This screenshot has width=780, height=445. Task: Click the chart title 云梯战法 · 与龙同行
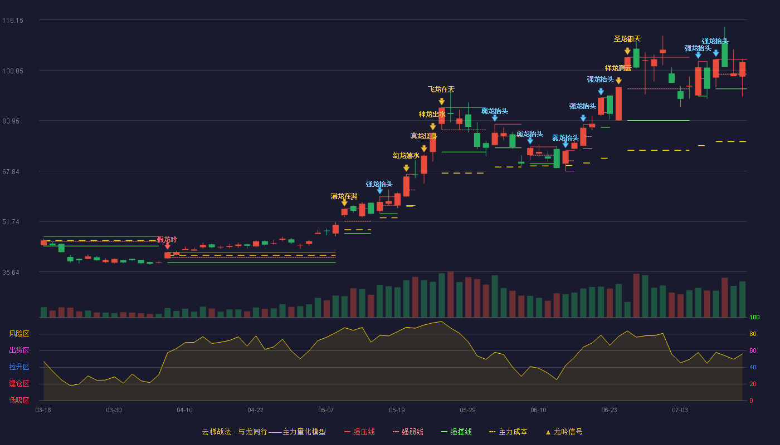click(x=236, y=432)
